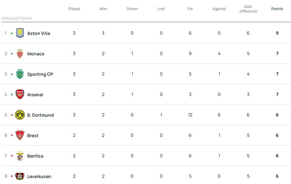Click the Straight to R16 section label
This screenshot has width=291, height=184.
tap(16, 18)
